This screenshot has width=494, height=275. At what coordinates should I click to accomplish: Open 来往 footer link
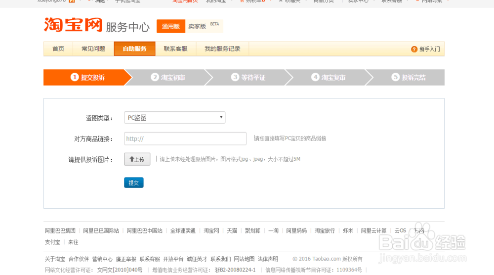coord(73,242)
